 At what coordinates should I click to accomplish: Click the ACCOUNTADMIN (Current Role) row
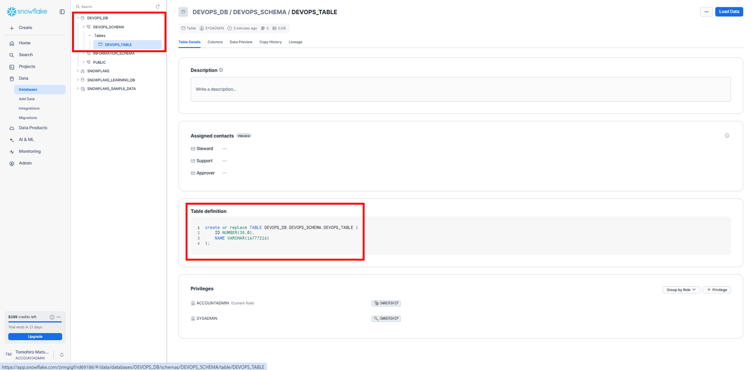coord(223,303)
